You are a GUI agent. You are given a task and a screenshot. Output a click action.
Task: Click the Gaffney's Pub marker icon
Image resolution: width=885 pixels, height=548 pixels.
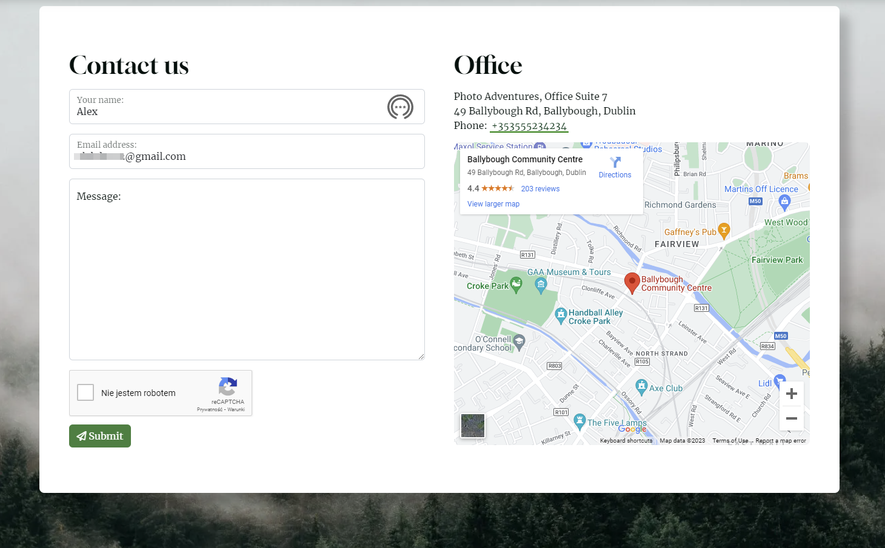pyautogui.click(x=724, y=230)
